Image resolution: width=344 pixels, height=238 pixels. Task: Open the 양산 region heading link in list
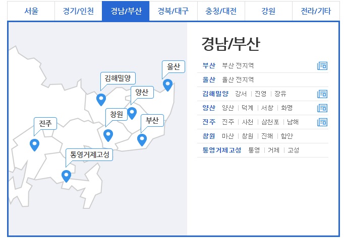(209, 108)
